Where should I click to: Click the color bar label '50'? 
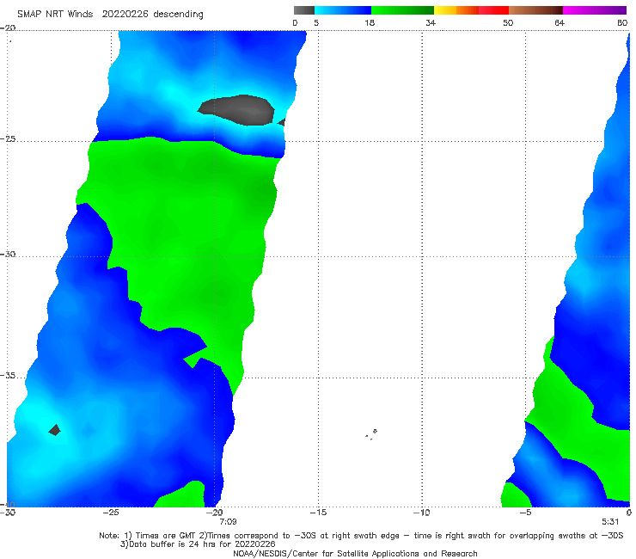(508, 23)
